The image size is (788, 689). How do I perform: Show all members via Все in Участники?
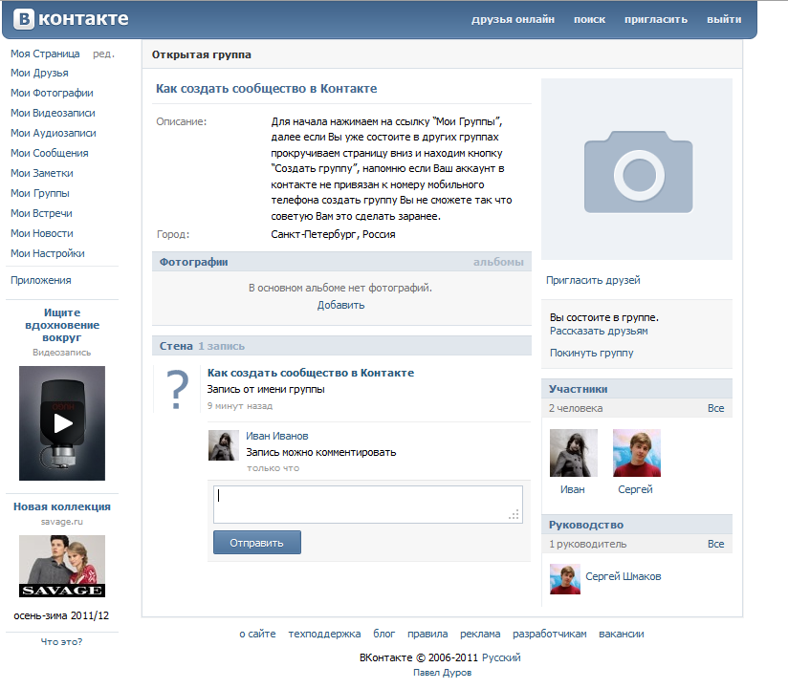pyautogui.click(x=715, y=408)
